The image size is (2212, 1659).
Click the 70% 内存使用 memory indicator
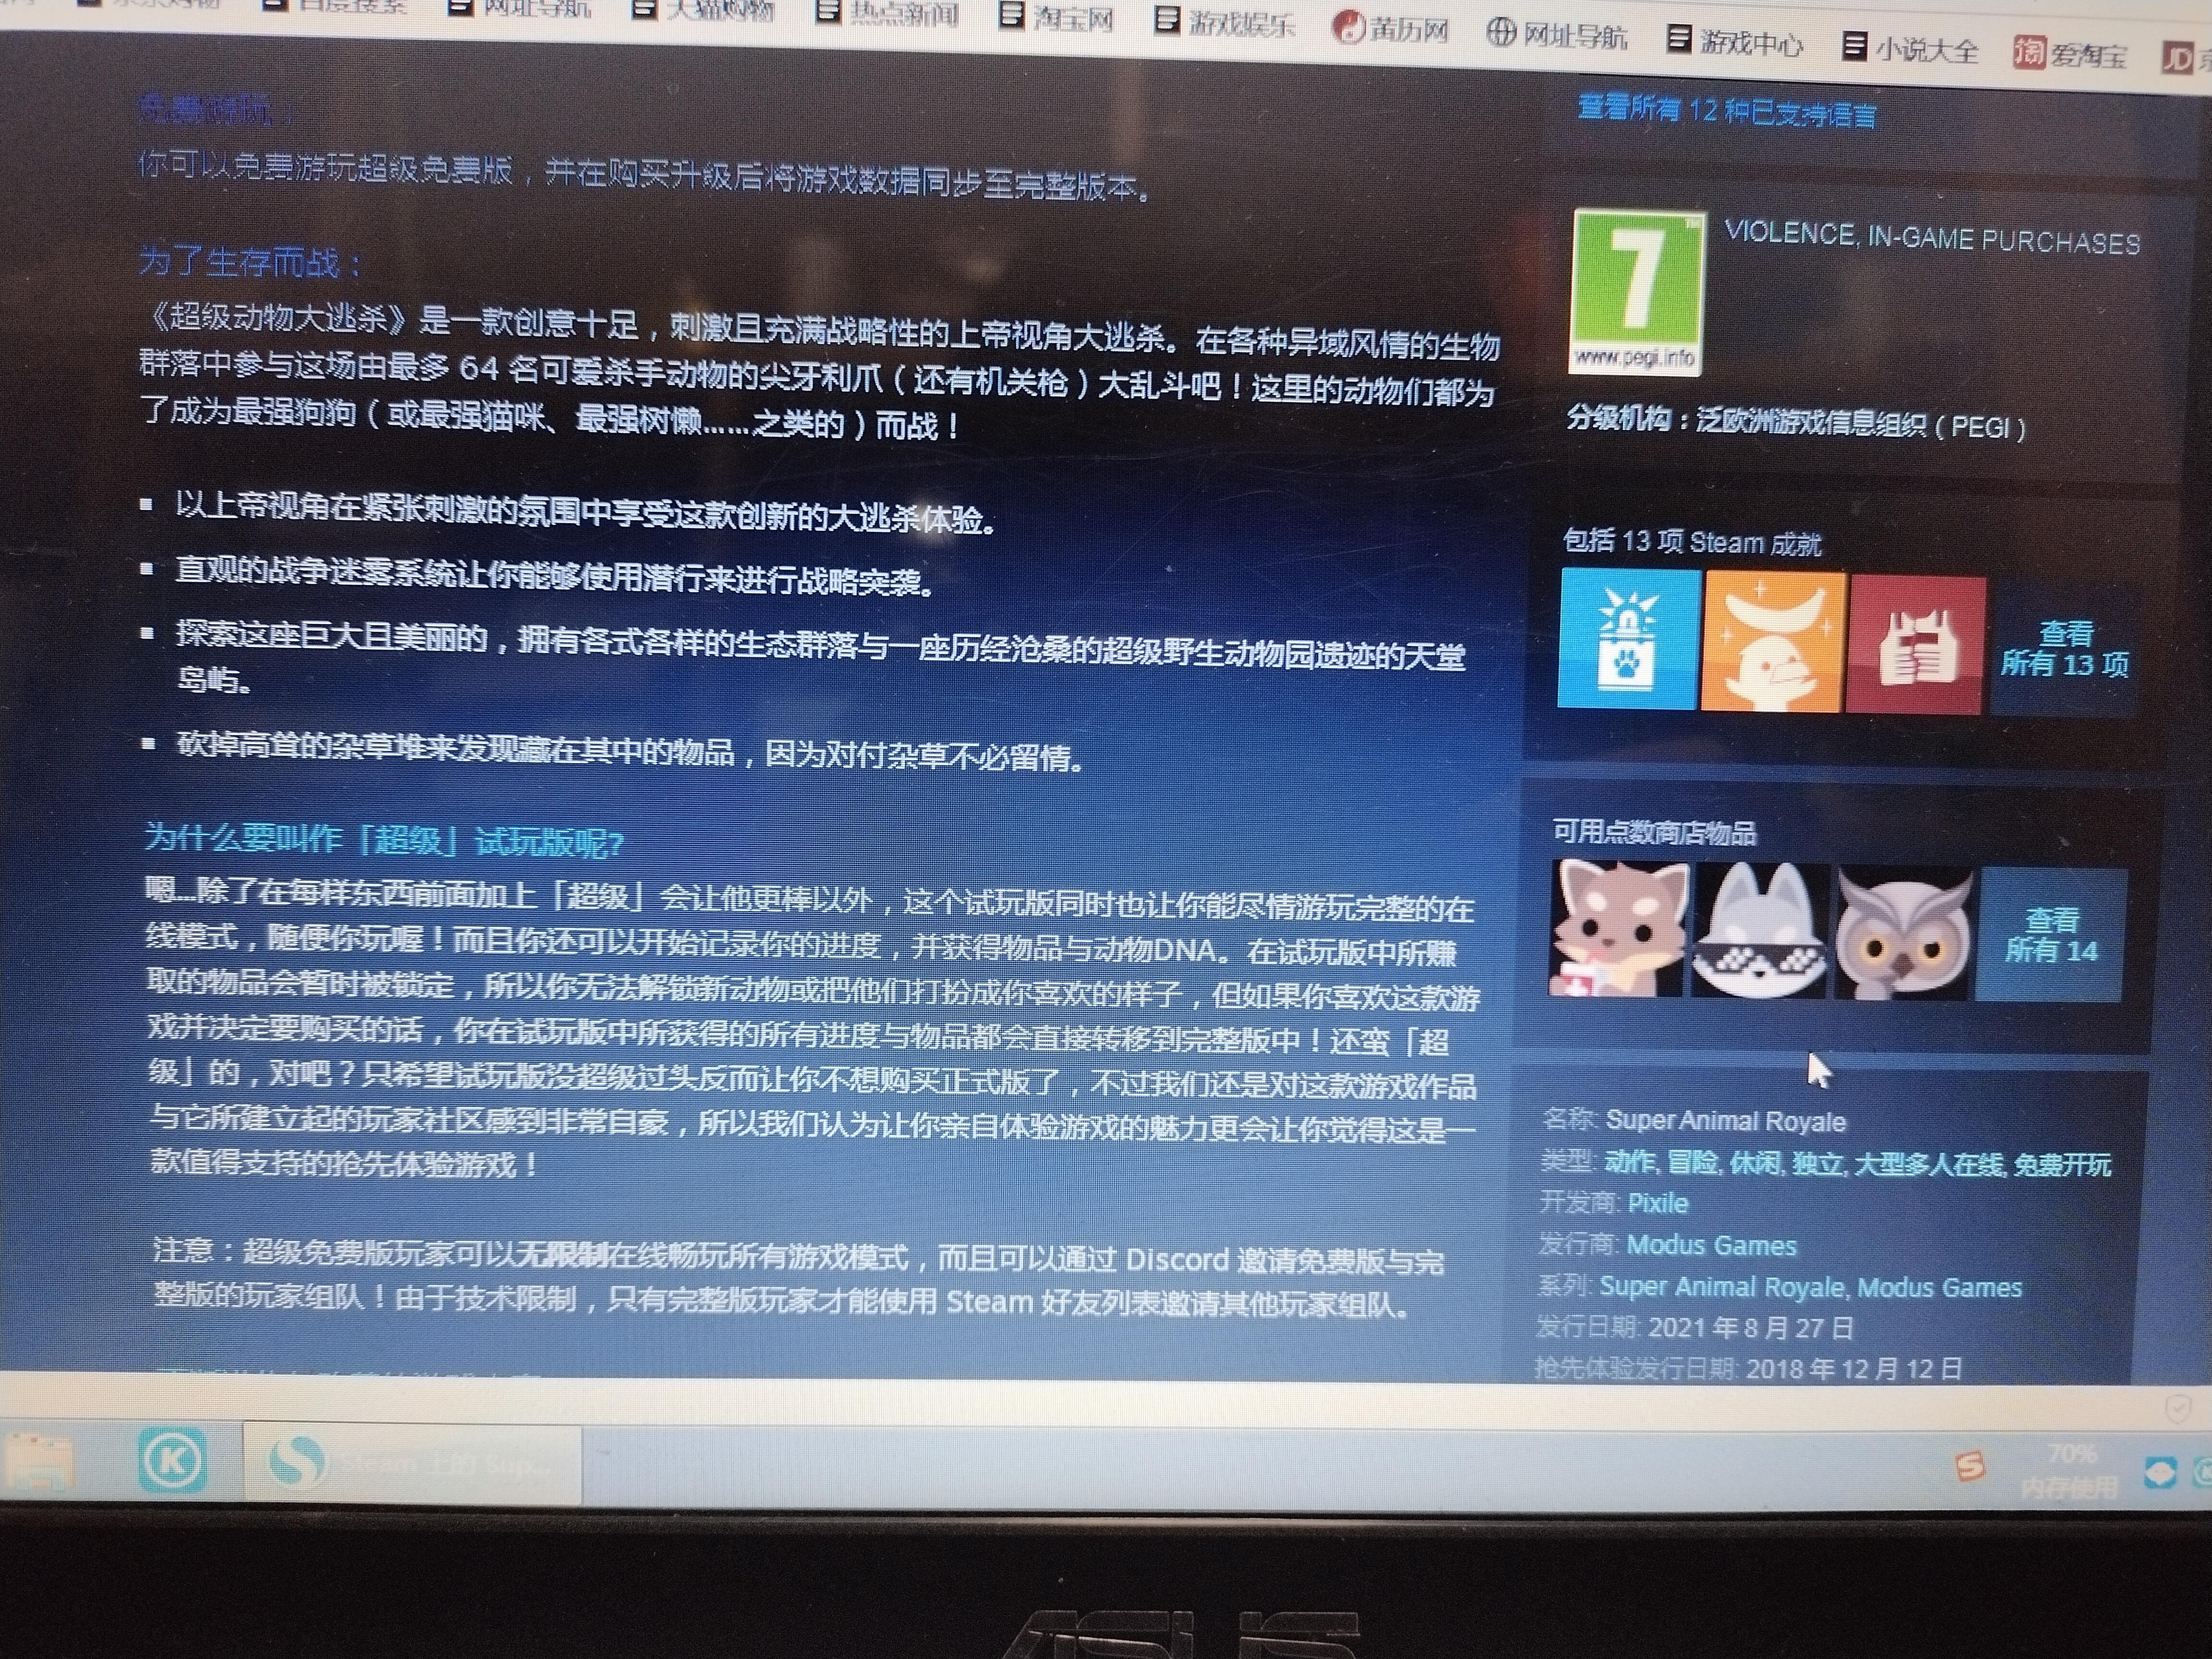(2070, 1470)
